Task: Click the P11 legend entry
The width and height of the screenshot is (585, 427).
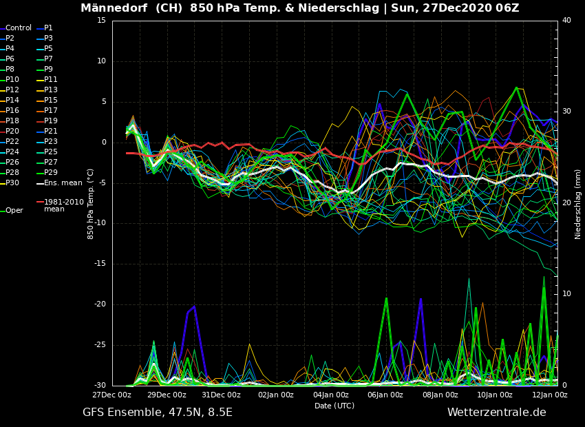Action: 51,80
